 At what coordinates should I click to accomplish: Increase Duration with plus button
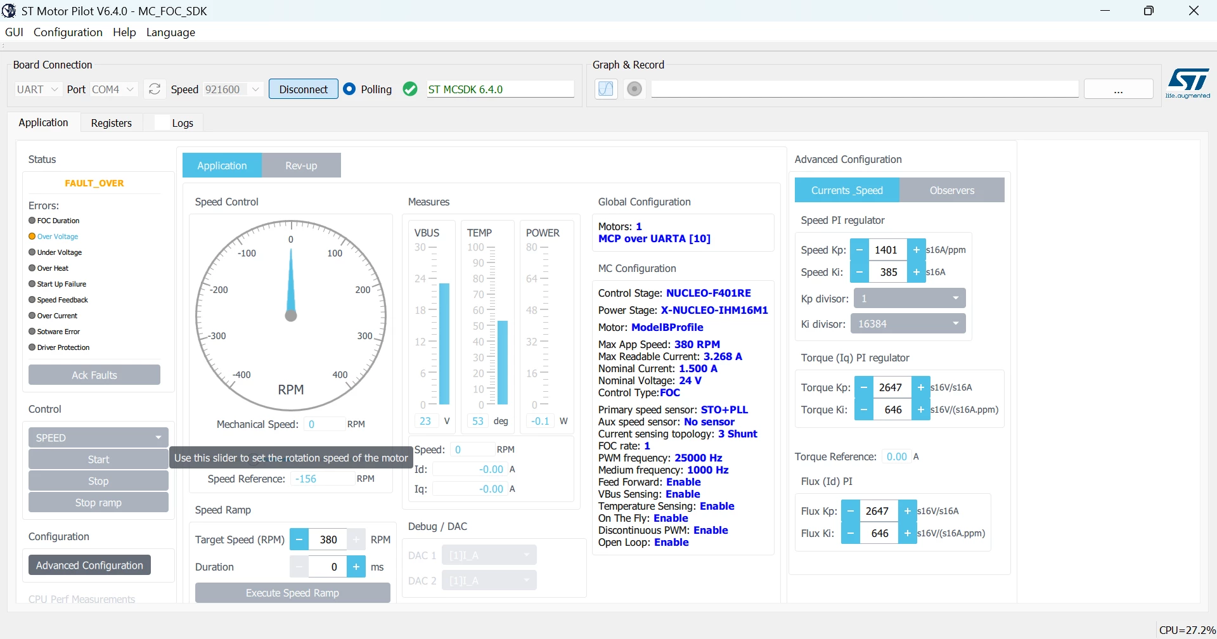pos(356,567)
